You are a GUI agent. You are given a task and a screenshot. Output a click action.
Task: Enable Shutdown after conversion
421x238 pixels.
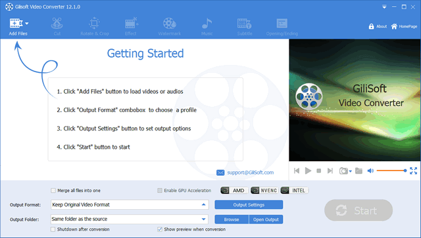coord(53,229)
